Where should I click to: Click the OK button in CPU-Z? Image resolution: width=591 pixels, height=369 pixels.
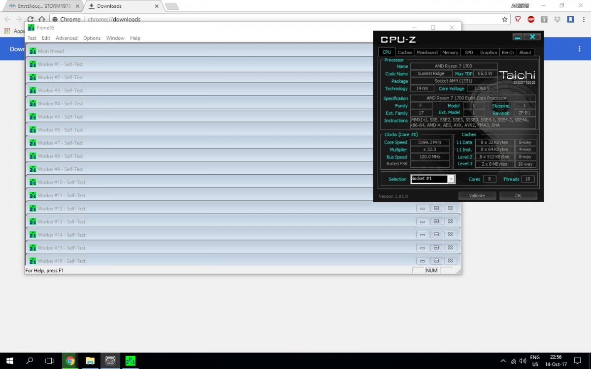[518, 195]
